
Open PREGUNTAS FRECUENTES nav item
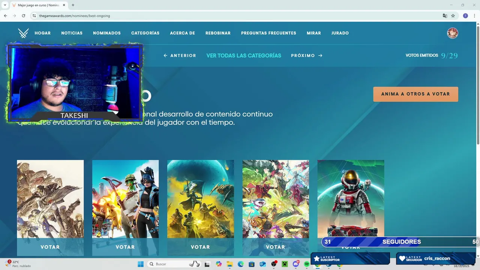click(268, 33)
